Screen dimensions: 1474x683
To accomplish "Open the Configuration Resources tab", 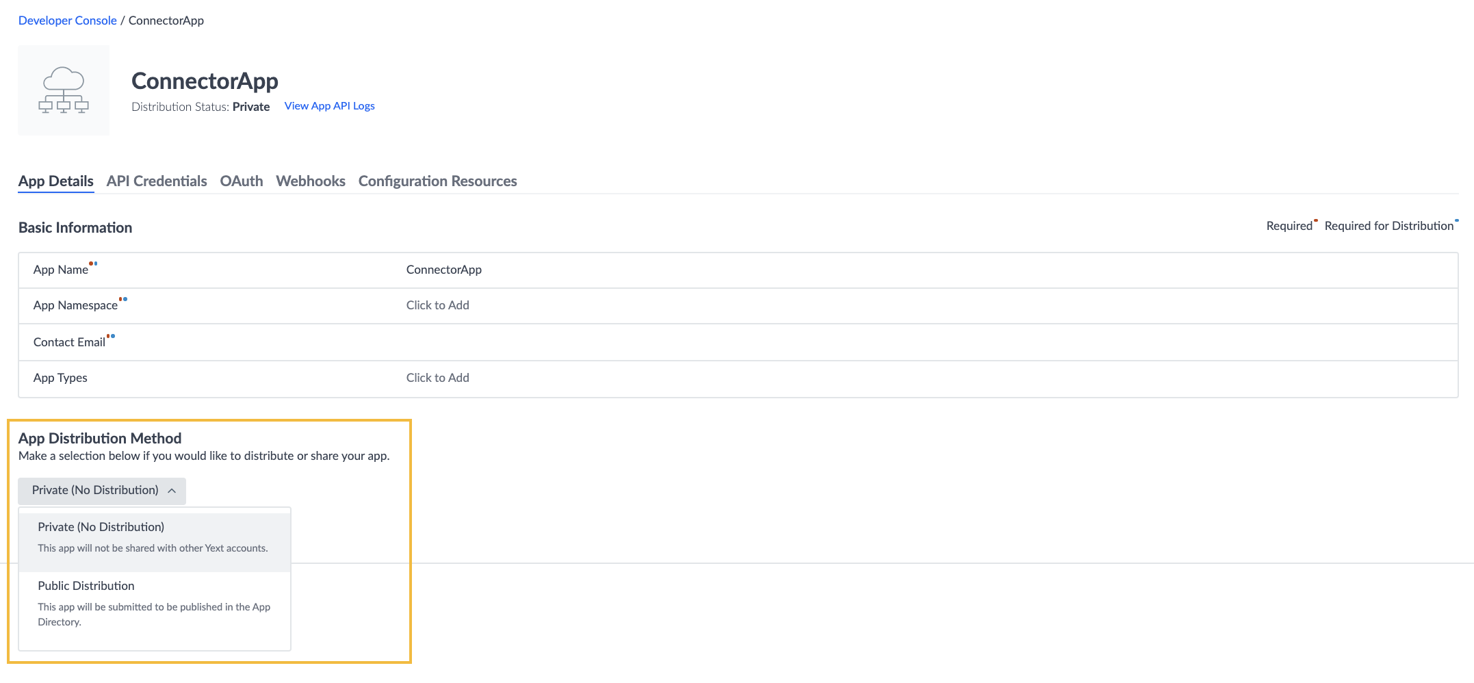I will click(x=438, y=181).
